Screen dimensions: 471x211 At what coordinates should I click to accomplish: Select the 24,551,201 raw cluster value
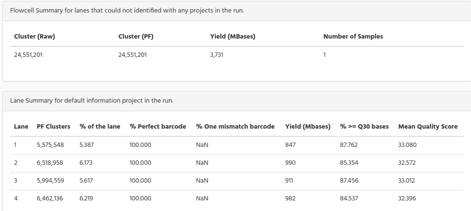(x=28, y=55)
